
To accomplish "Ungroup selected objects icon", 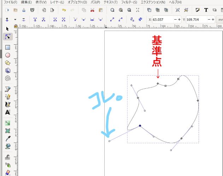I will [186, 10].
